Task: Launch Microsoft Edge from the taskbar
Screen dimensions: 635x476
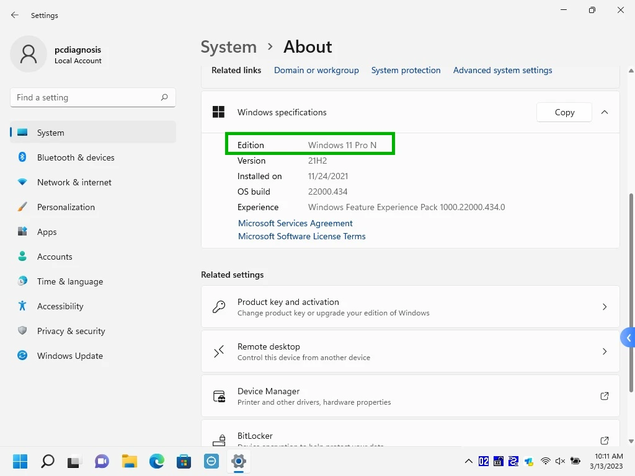Action: coord(156,461)
